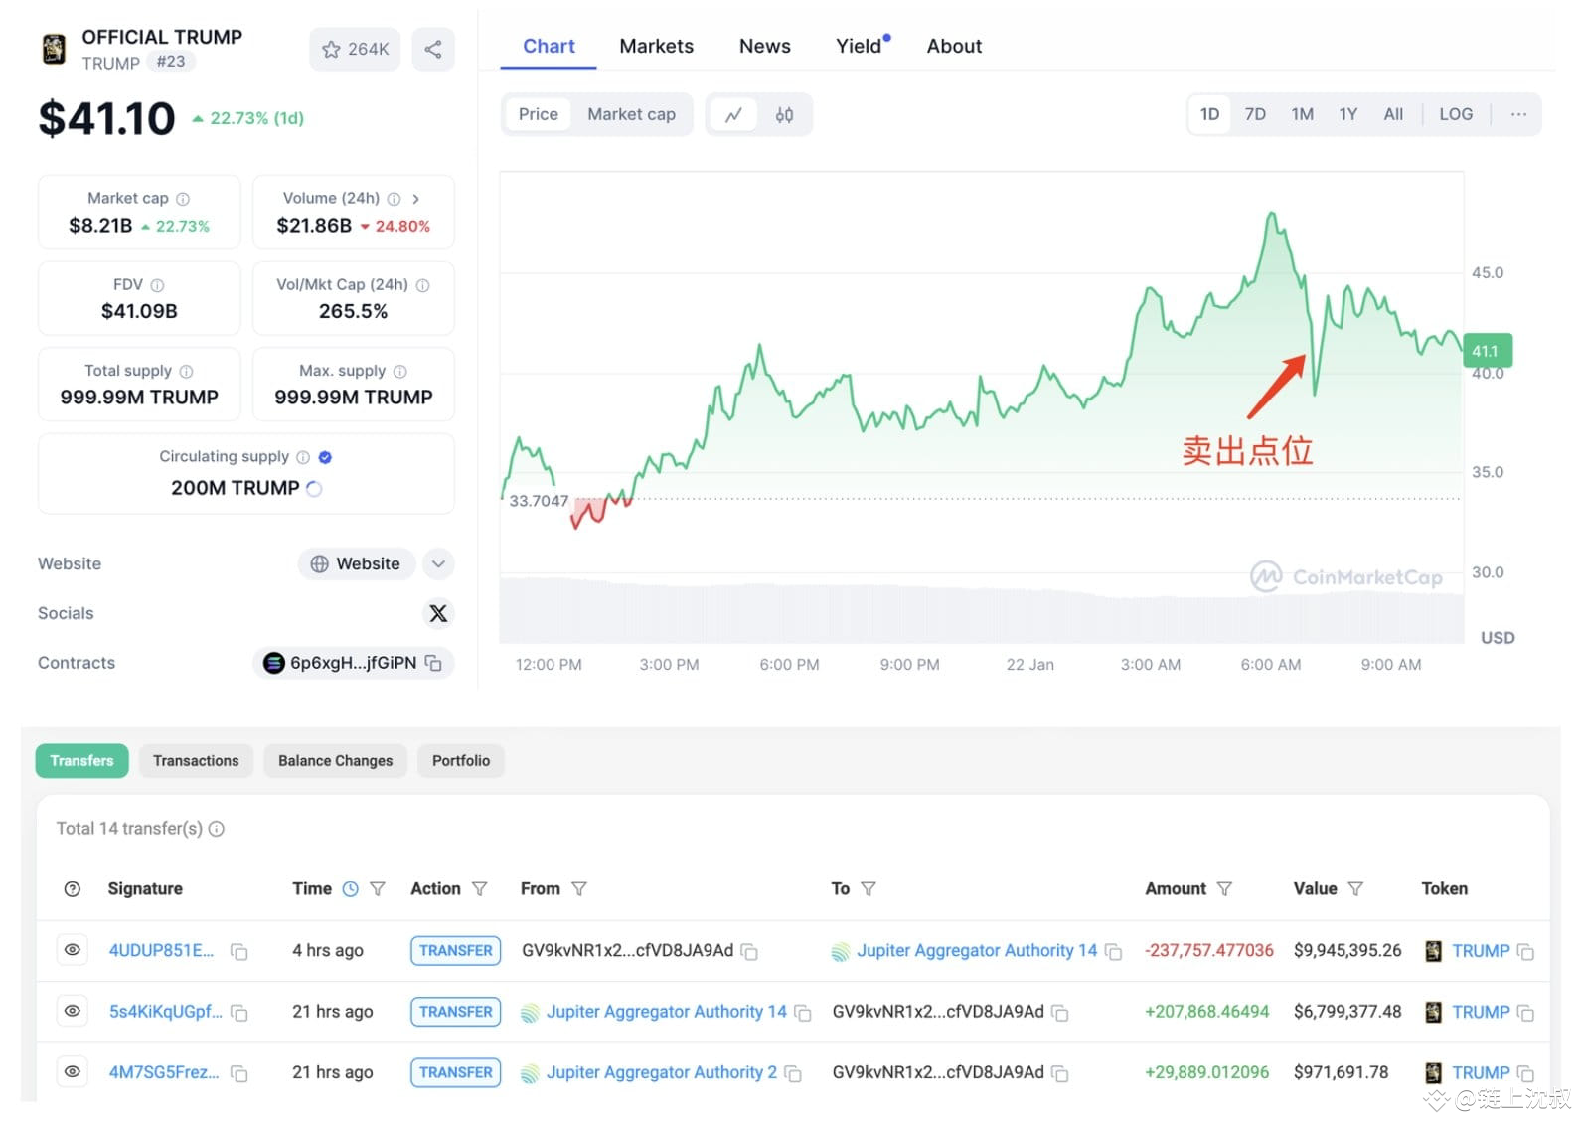
Task: Open From column filter
Action: tap(579, 889)
